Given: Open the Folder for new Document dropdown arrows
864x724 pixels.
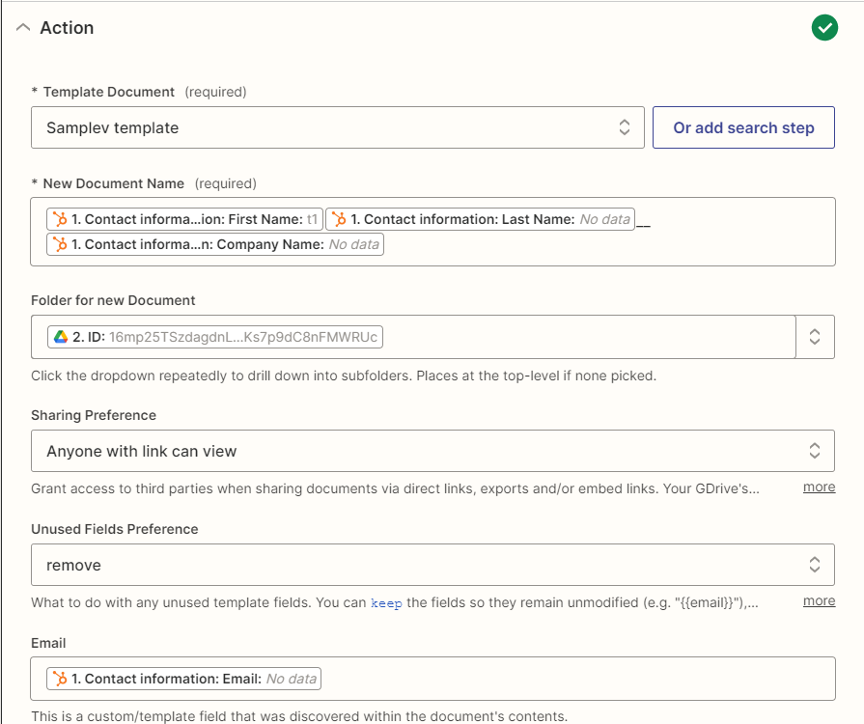Looking at the screenshot, I should point(815,337).
